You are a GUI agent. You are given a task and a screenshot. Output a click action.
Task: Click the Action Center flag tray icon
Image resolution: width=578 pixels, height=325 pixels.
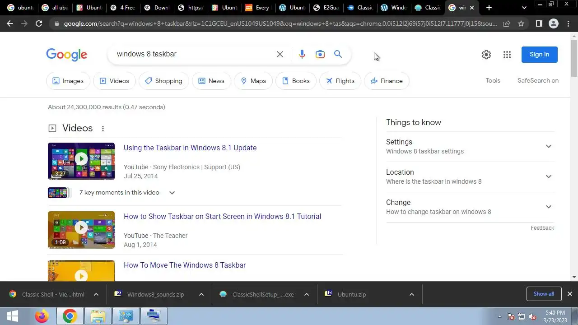coord(511,316)
